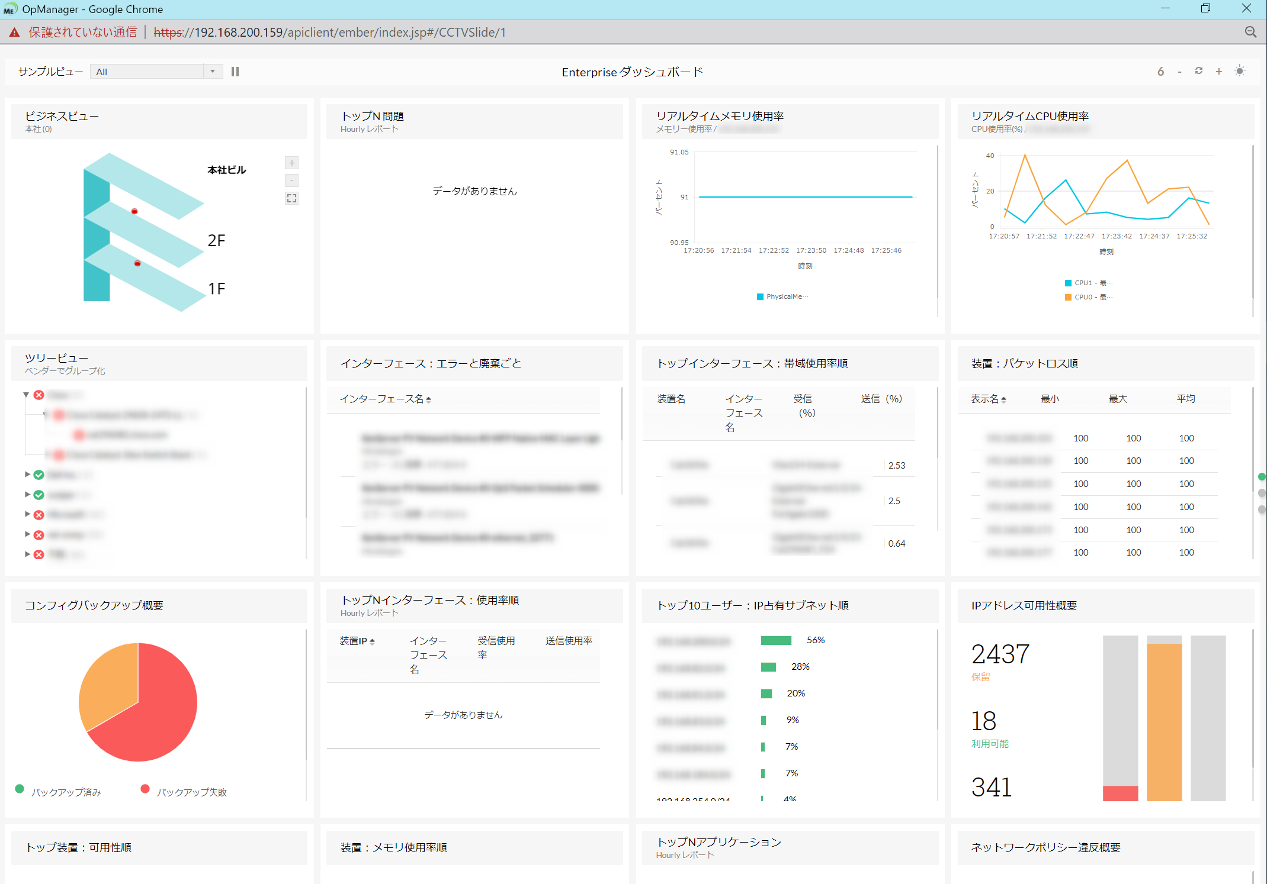This screenshot has height=884, width=1267.
Task: Collapse the first expanded tree vendor node
Action: point(26,395)
